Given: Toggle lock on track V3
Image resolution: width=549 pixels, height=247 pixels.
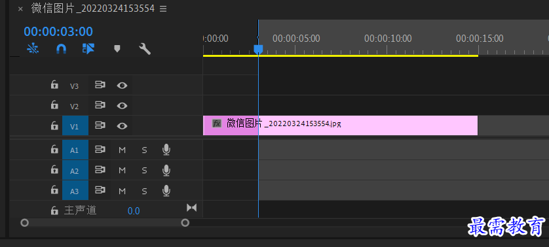Looking at the screenshot, I should click(54, 85).
